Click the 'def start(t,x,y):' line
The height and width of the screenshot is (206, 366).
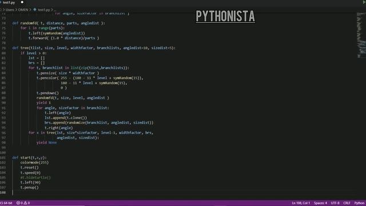point(29,158)
